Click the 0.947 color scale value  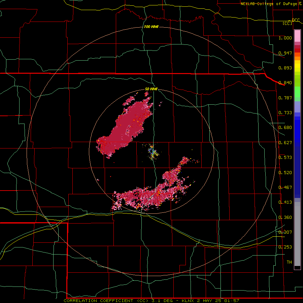pyautogui.click(x=285, y=53)
